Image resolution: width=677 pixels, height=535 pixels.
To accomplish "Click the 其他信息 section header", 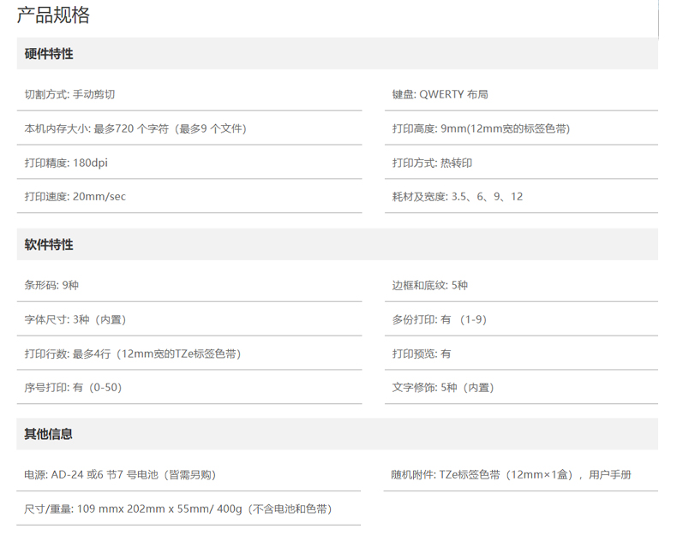I will point(49,434).
